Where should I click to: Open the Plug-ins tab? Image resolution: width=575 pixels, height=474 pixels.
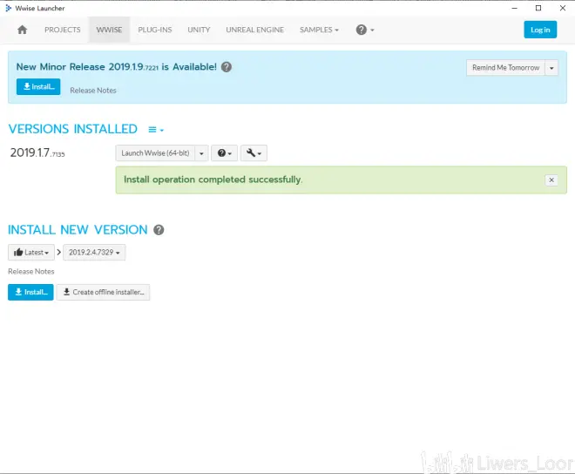point(155,30)
